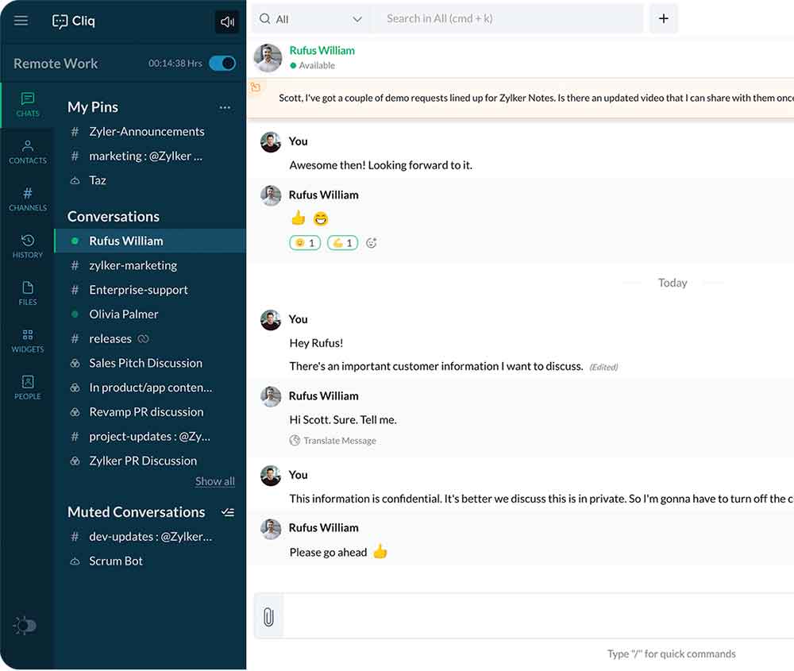794x671 pixels.
Task: Click the Remote Work timer 00:14:38 Hrs
Action: tap(175, 64)
